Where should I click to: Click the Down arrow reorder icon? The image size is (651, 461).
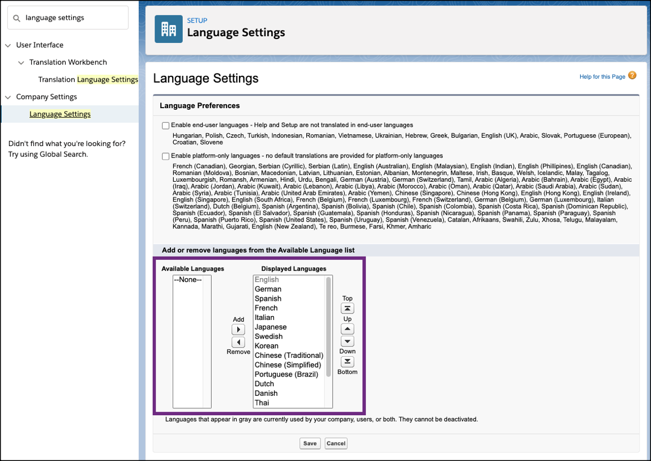pyautogui.click(x=347, y=341)
